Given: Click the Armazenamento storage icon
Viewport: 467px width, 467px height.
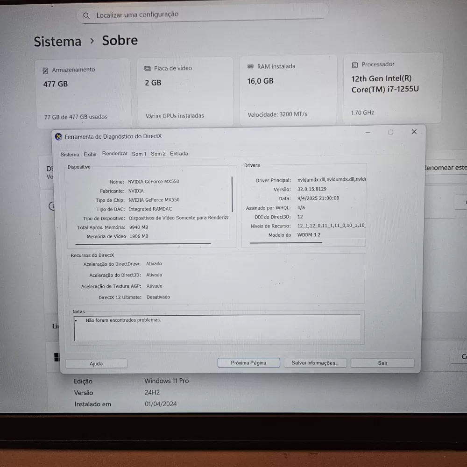Looking at the screenshot, I should click(45, 69).
